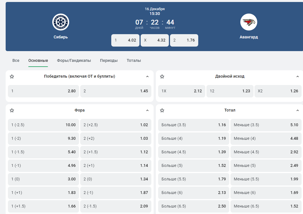This screenshot has height=214, width=303.
Task: Click the Авангард team logo
Action: click(248, 22)
